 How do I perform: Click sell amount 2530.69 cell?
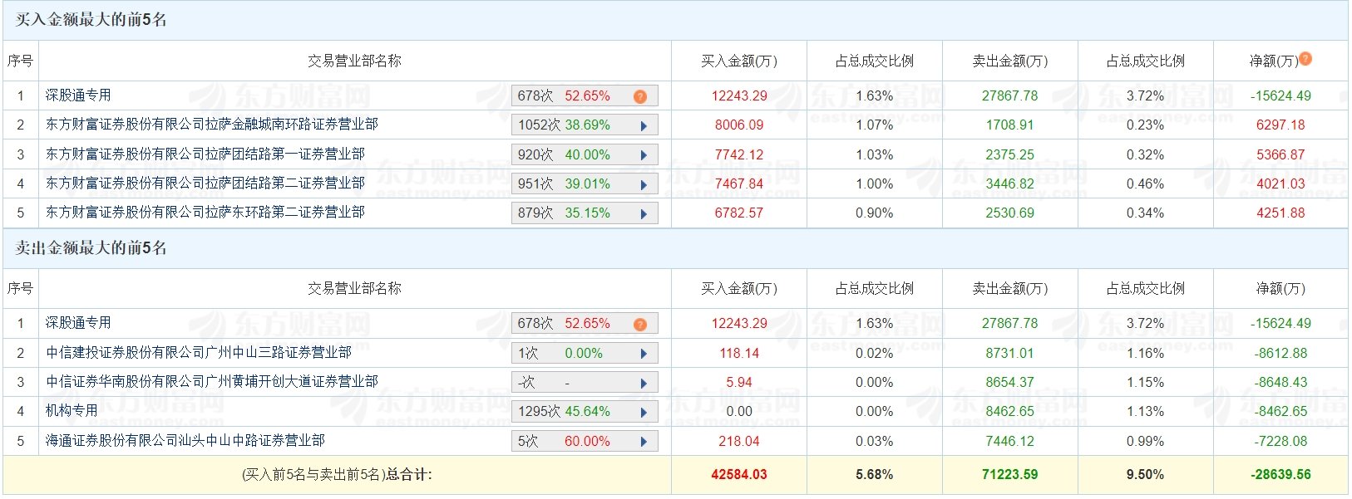(1010, 213)
